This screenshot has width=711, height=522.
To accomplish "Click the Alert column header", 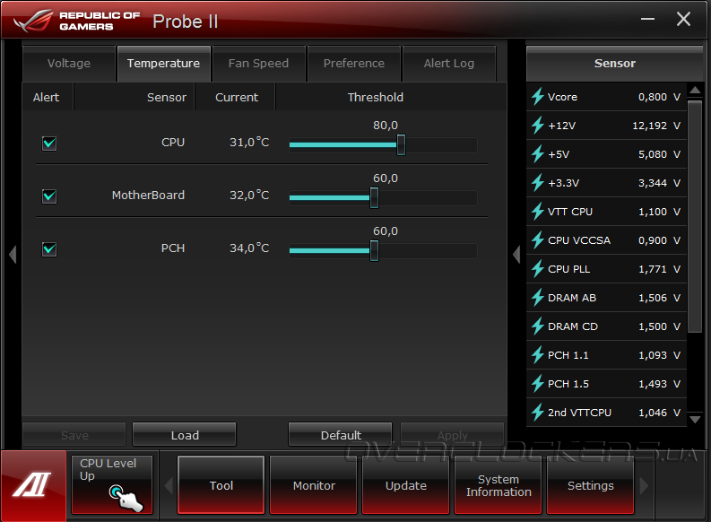I will tap(47, 97).
